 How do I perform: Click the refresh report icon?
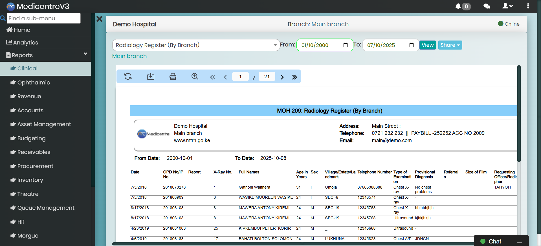(x=128, y=77)
